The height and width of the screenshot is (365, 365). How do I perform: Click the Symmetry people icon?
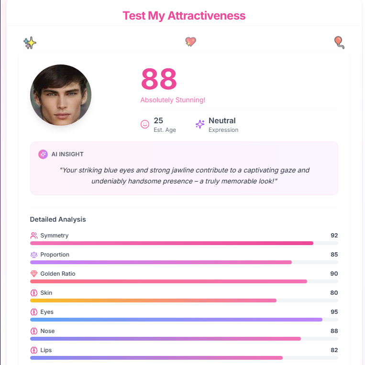[x=34, y=236]
